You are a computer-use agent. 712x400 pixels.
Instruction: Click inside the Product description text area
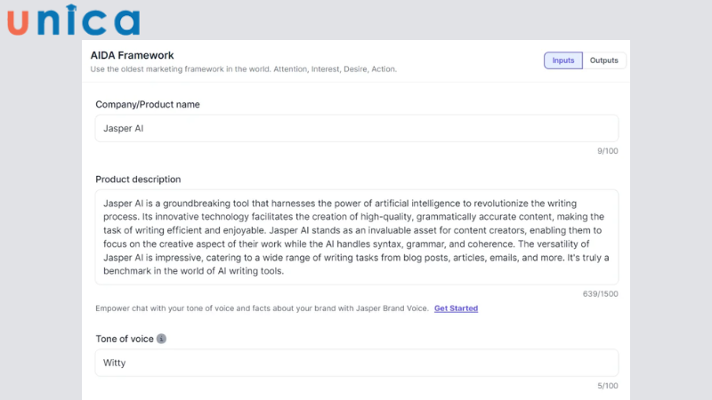[x=356, y=236]
